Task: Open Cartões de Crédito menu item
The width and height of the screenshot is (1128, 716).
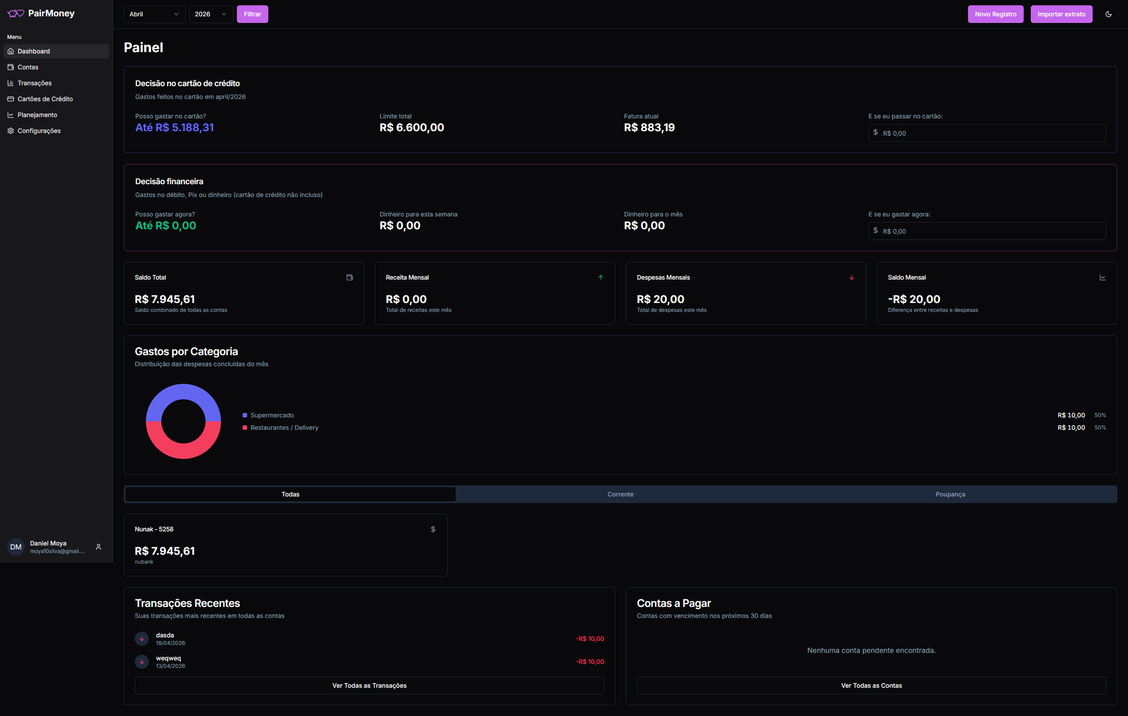Action: (x=56, y=99)
